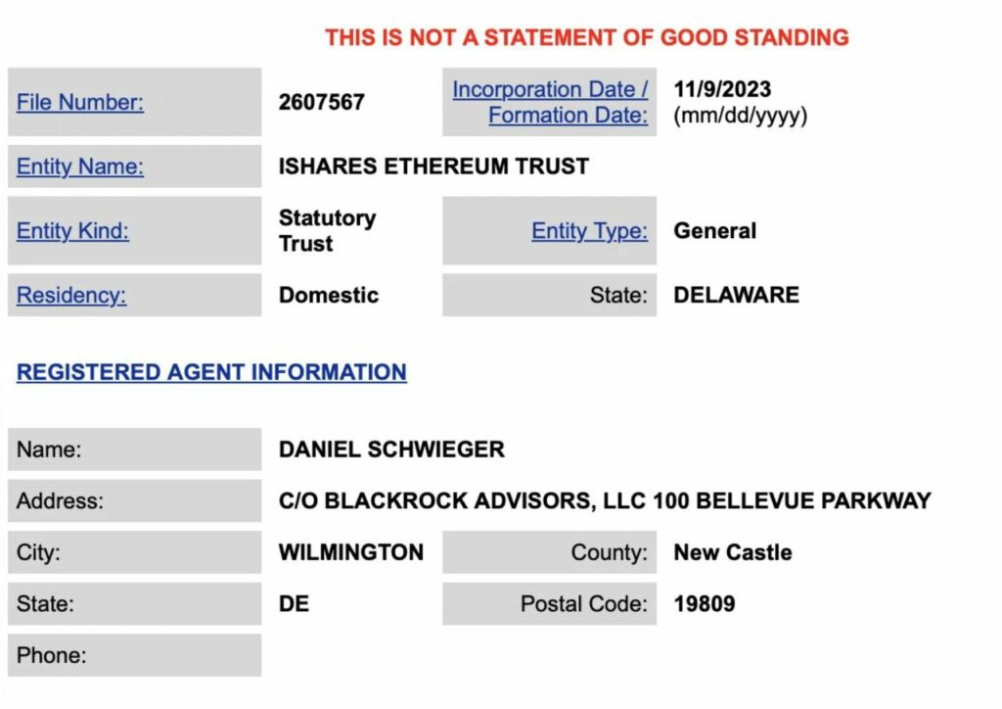This screenshot has width=1002, height=709.
Task: Click the not-a-statement-of-good-standing notice
Action: 586,37
